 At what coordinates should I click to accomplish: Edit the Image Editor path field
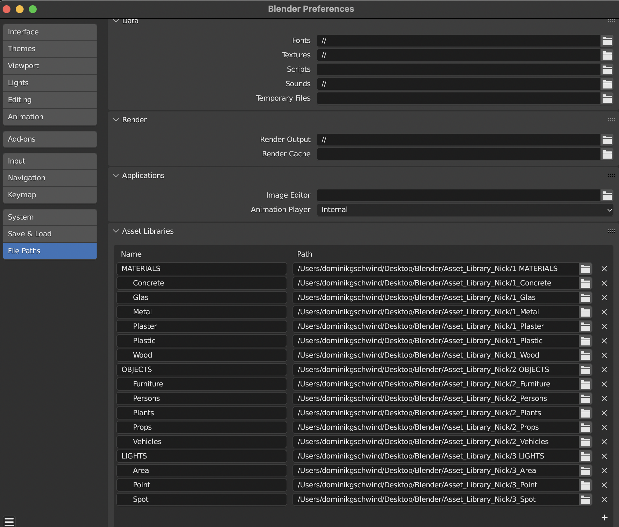click(459, 195)
